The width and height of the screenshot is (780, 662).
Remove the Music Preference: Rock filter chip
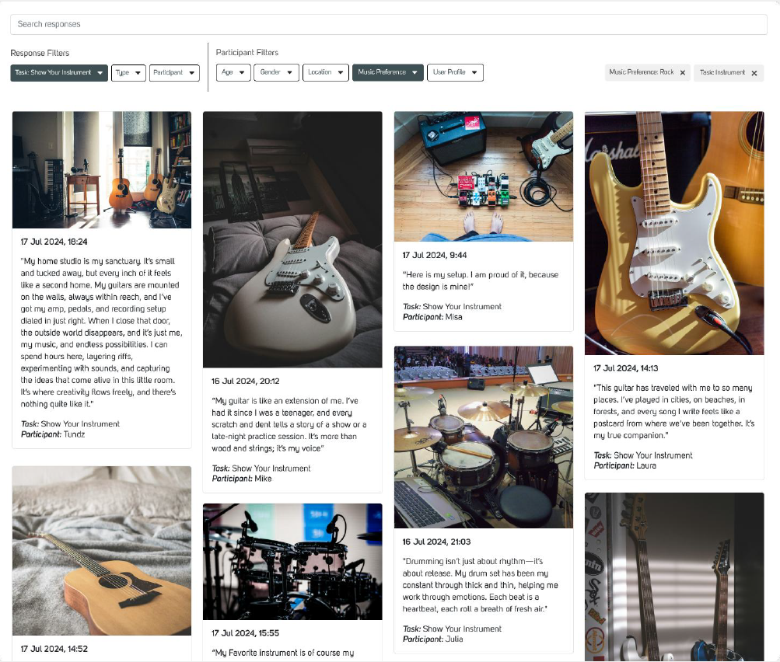pyautogui.click(x=683, y=72)
